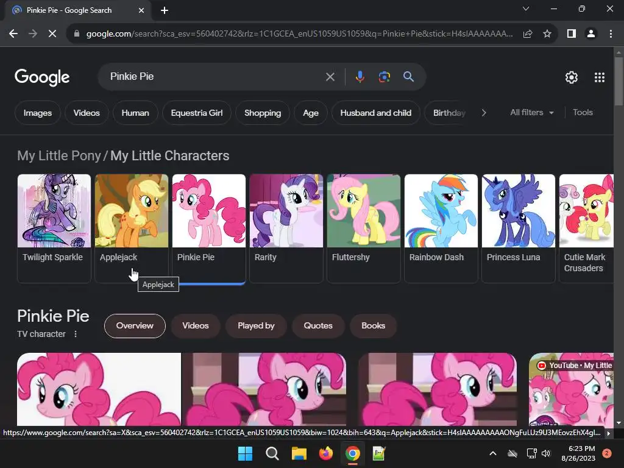
Task: Click scrollbar down arrow
Action: (619, 423)
